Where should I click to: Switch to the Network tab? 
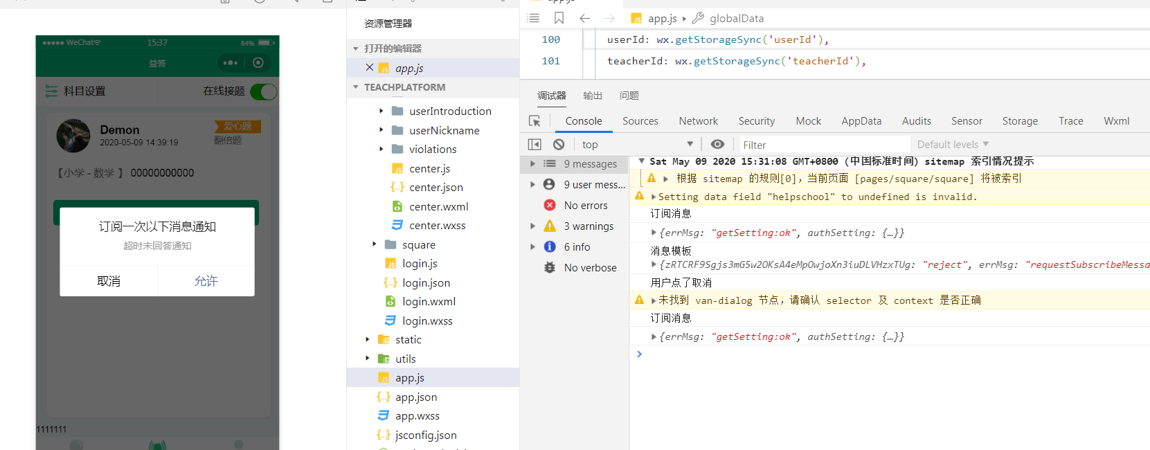pos(699,121)
